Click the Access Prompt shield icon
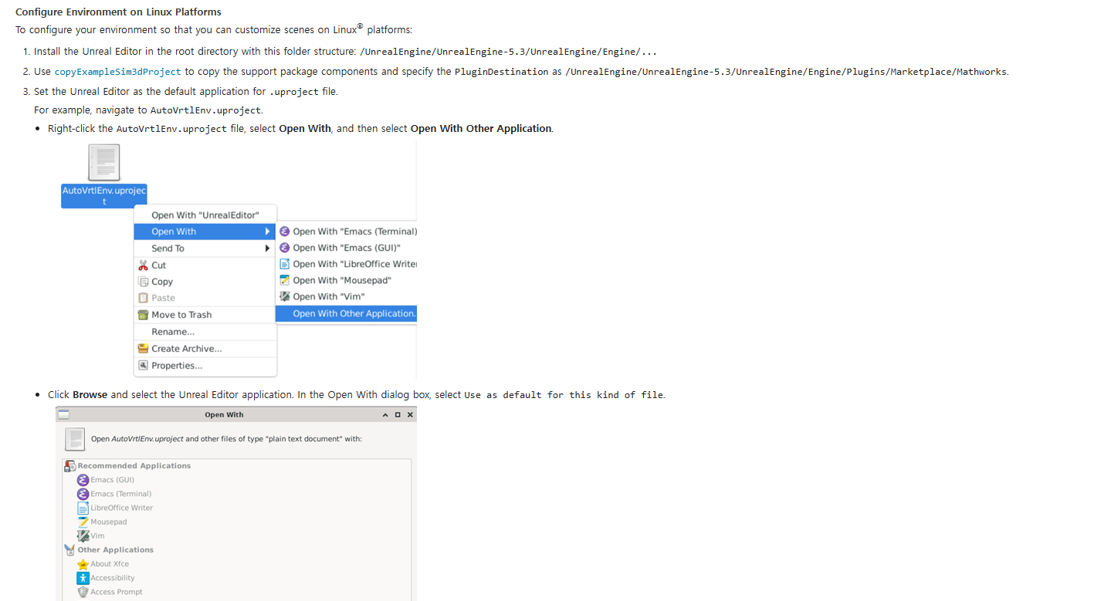The height and width of the screenshot is (601, 1101). (83, 592)
